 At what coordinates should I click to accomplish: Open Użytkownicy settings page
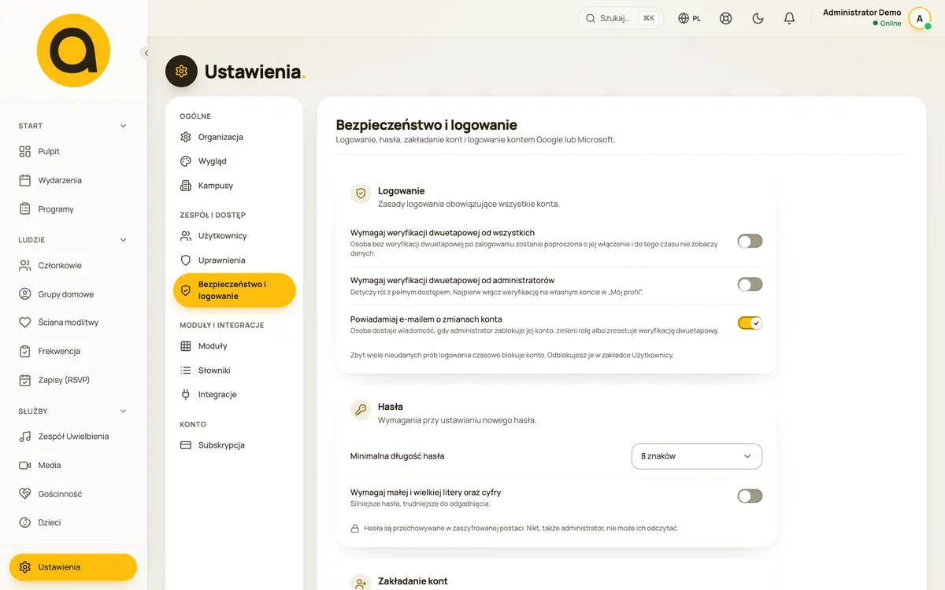(234, 236)
